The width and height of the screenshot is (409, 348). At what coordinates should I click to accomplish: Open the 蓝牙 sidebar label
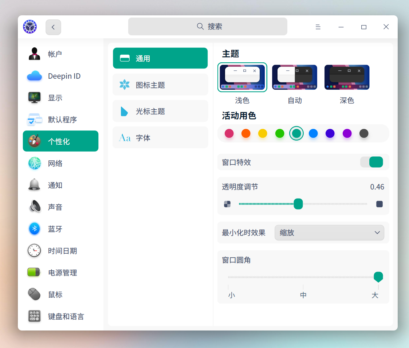pyautogui.click(x=55, y=229)
